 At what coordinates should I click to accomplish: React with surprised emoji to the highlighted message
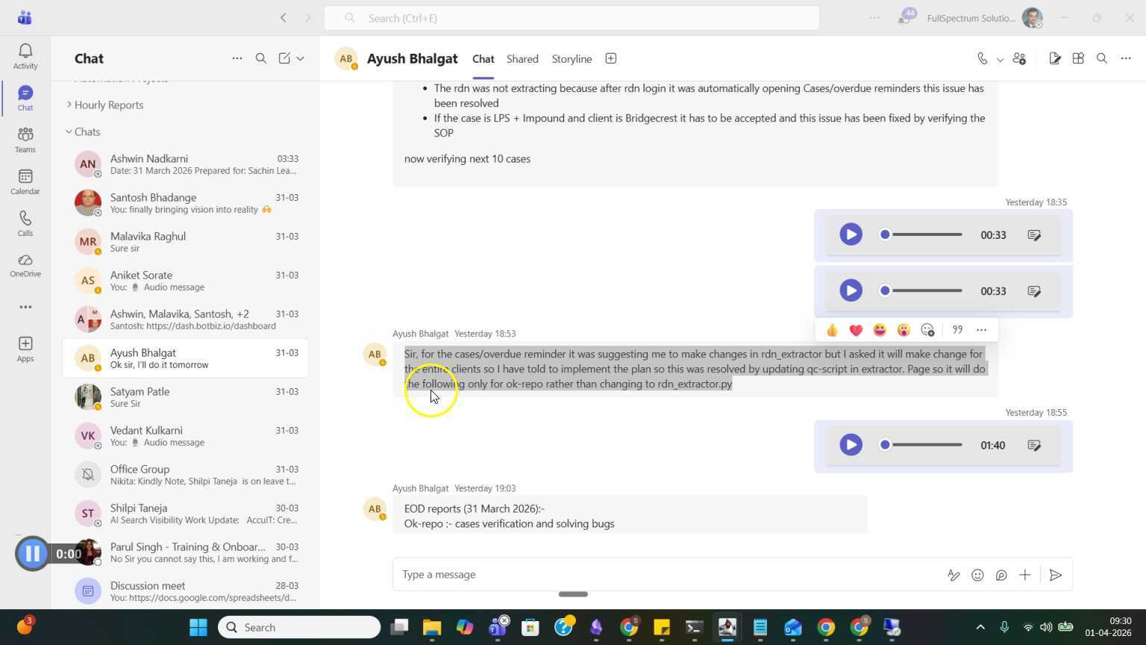[904, 330]
